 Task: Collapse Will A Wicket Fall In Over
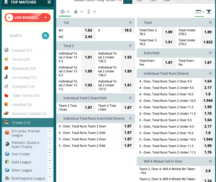(210, 161)
